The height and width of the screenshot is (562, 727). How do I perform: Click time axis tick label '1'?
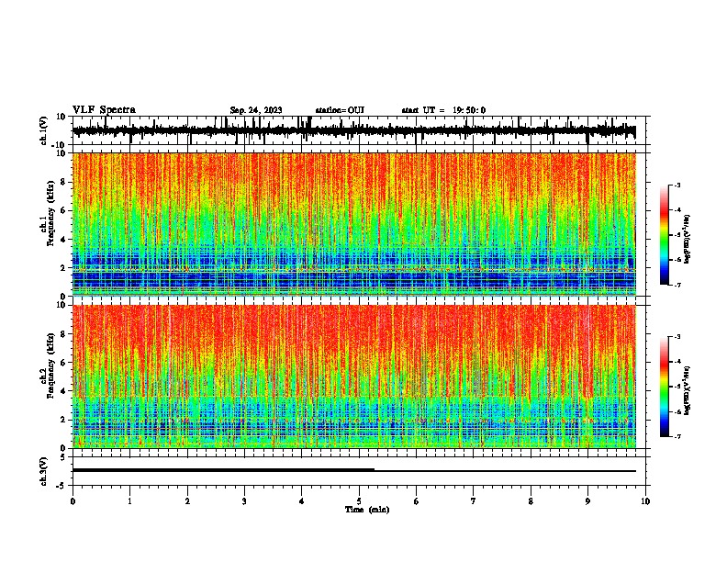pos(129,501)
